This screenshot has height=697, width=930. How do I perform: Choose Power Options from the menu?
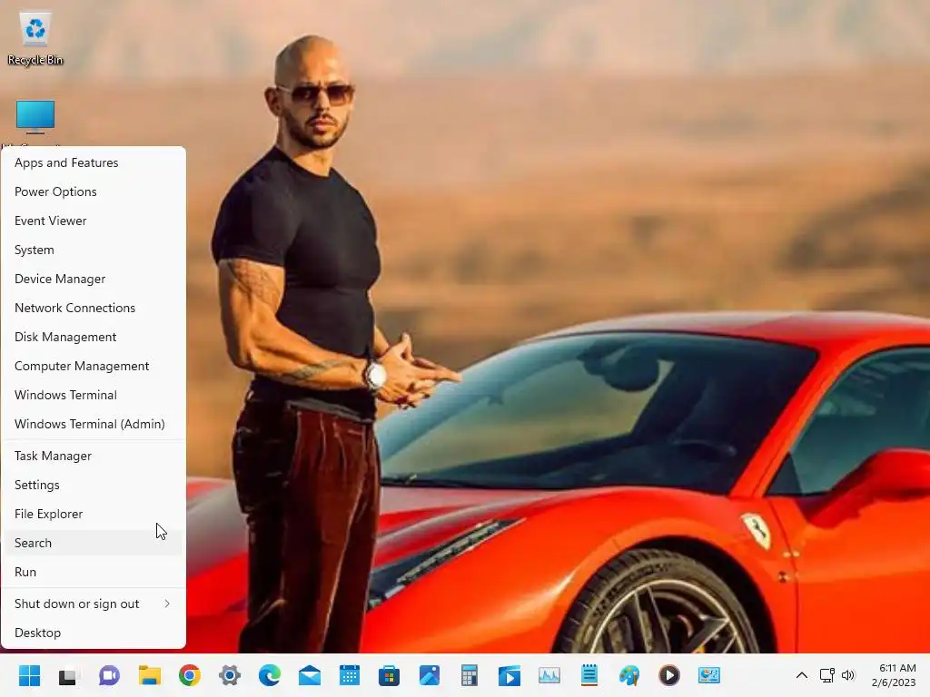(94, 191)
